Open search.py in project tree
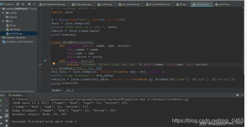247x127 pixels. click(13, 29)
